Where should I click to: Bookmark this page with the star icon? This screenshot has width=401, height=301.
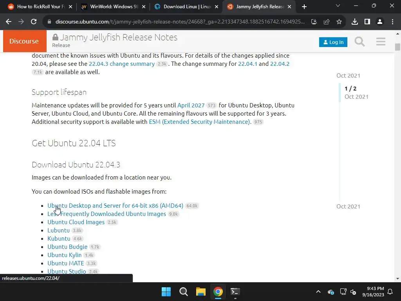click(339, 22)
